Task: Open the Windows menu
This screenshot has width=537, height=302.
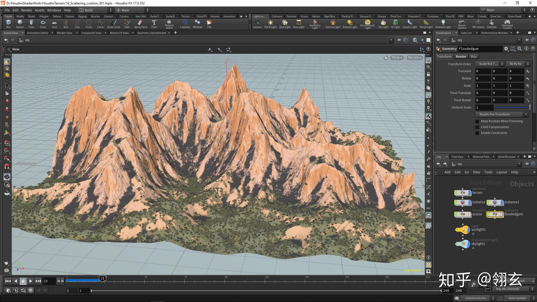Action: pyautogui.click(x=54, y=10)
